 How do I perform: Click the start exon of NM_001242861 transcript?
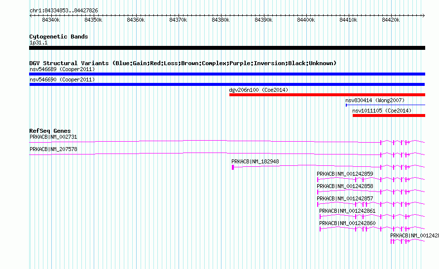pos(320,217)
